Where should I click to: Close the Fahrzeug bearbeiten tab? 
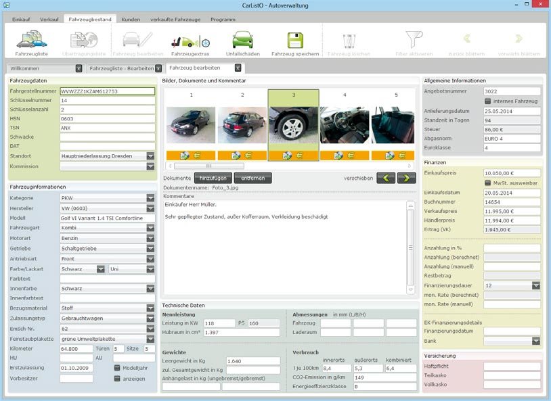point(238,68)
